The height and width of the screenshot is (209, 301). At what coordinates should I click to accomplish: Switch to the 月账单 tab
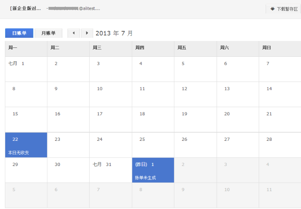coord(48,33)
